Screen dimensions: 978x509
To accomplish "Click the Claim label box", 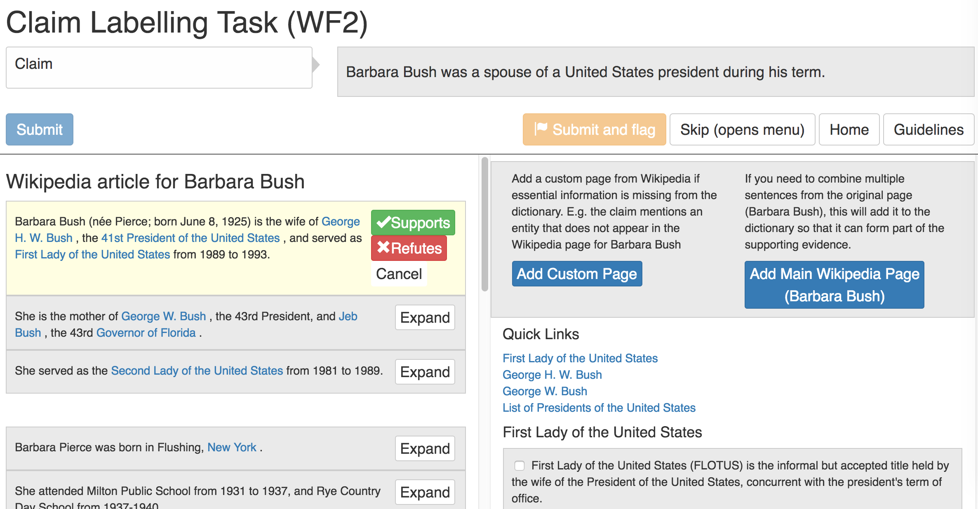I will [159, 68].
